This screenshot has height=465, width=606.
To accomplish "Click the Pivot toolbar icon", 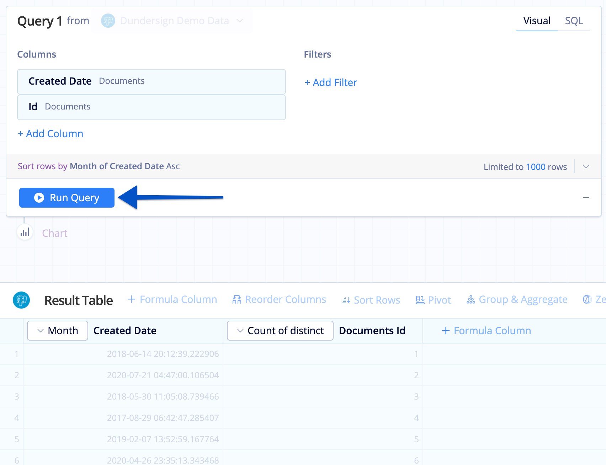I will click(420, 300).
